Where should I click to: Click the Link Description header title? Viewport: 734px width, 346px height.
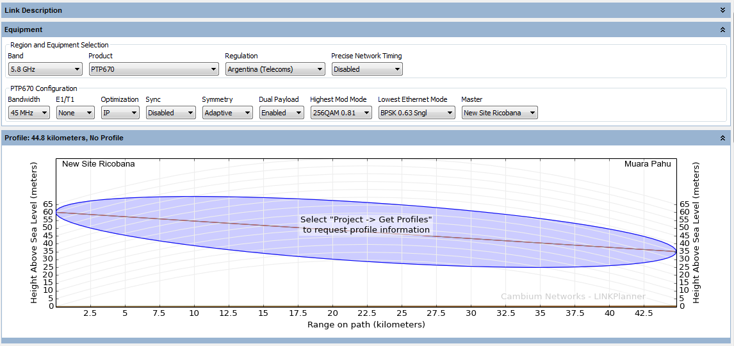point(33,10)
